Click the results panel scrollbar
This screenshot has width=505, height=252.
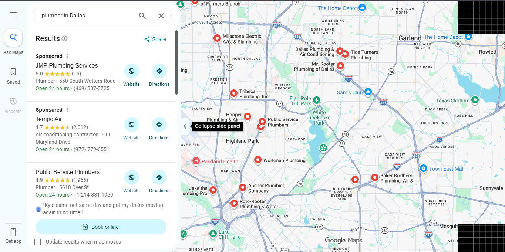pos(176,62)
